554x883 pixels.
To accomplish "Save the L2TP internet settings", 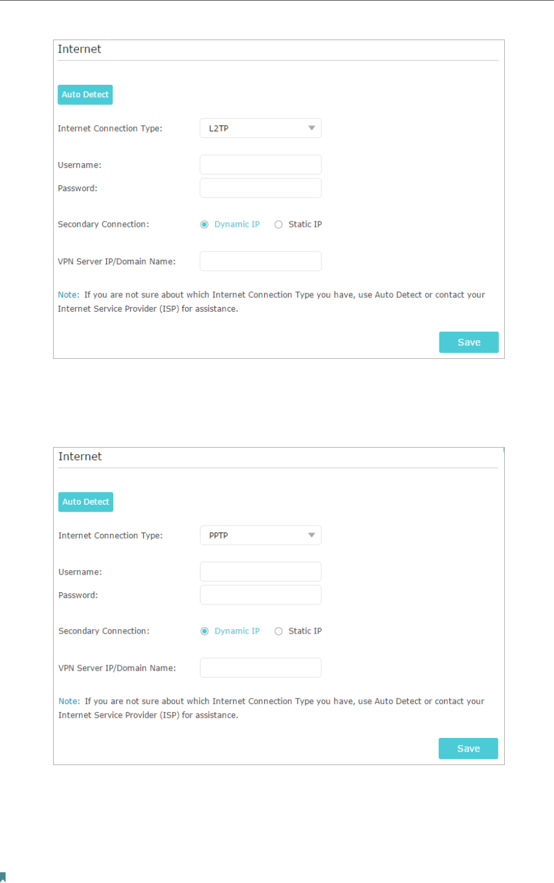I will (x=469, y=342).
